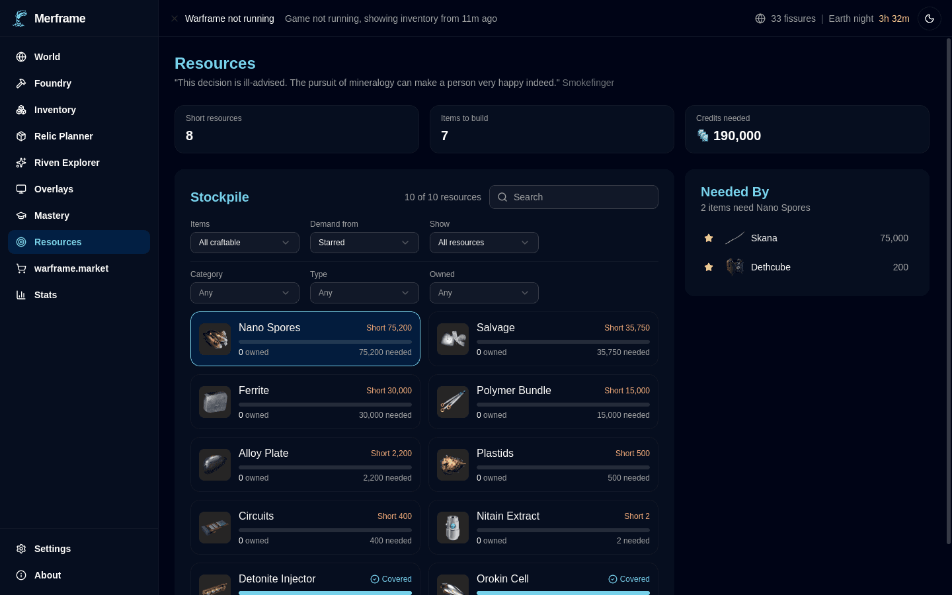Click the Ferrite resource image

tap(215, 402)
